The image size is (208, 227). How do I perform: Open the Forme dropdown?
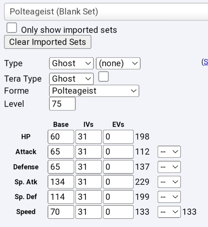coord(94,91)
